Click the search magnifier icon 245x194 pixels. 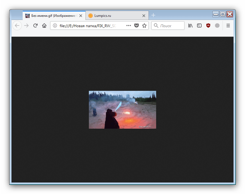156,26
